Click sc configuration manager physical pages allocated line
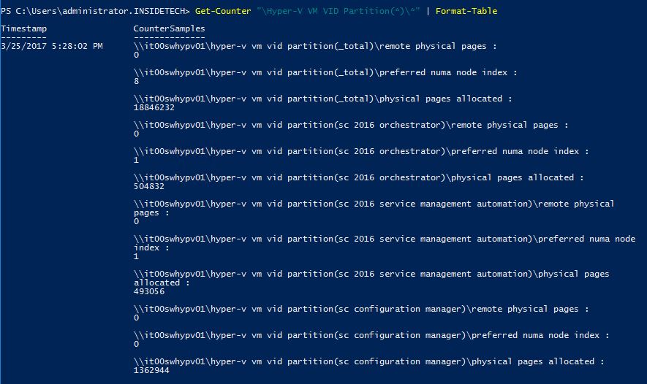The width and height of the screenshot is (647, 384). pyautogui.click(x=369, y=361)
